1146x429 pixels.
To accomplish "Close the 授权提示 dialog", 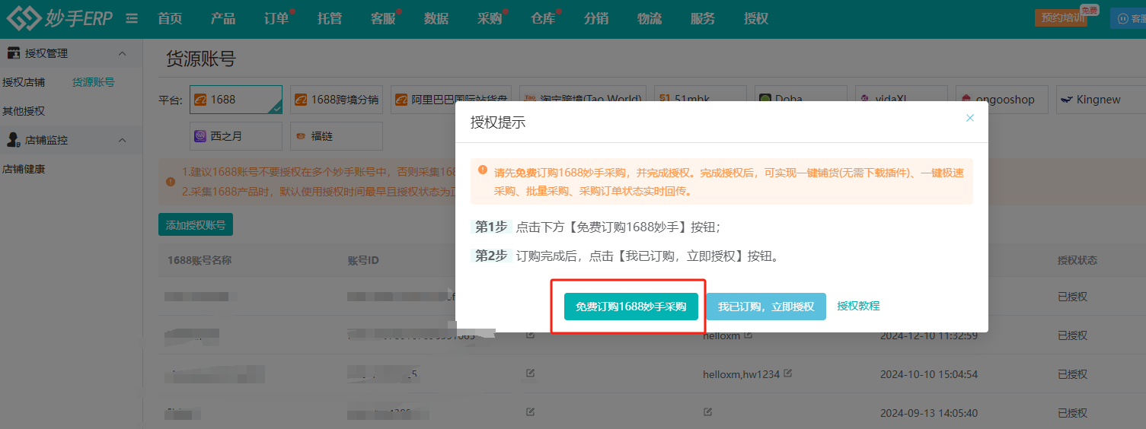I will 970,118.
